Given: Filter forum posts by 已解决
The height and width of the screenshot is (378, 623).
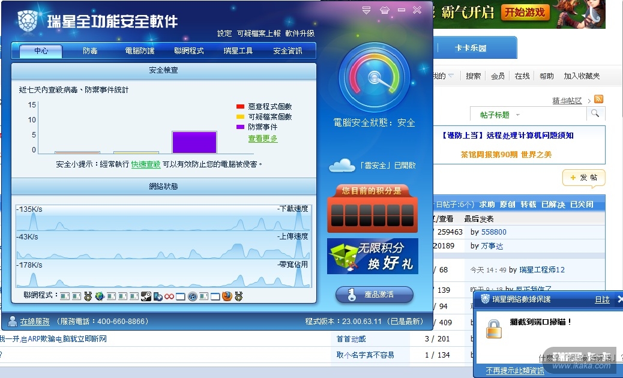Looking at the screenshot, I should tap(553, 205).
